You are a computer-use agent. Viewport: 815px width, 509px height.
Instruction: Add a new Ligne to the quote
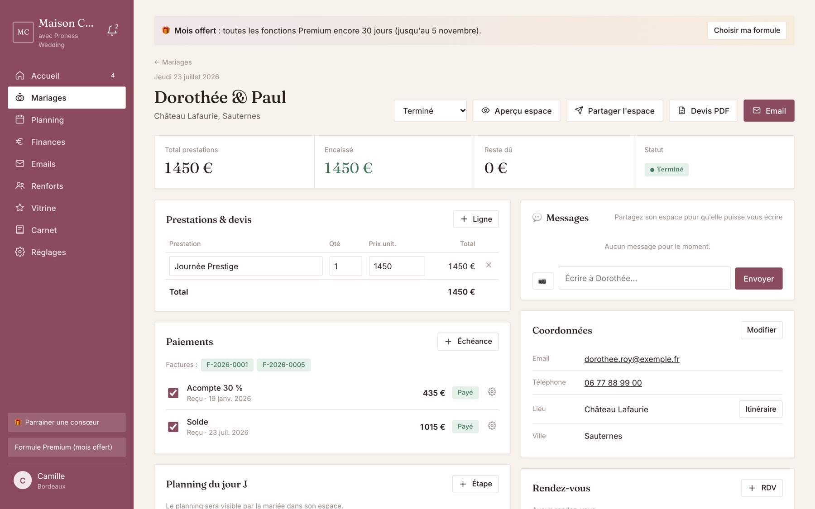[x=476, y=219]
